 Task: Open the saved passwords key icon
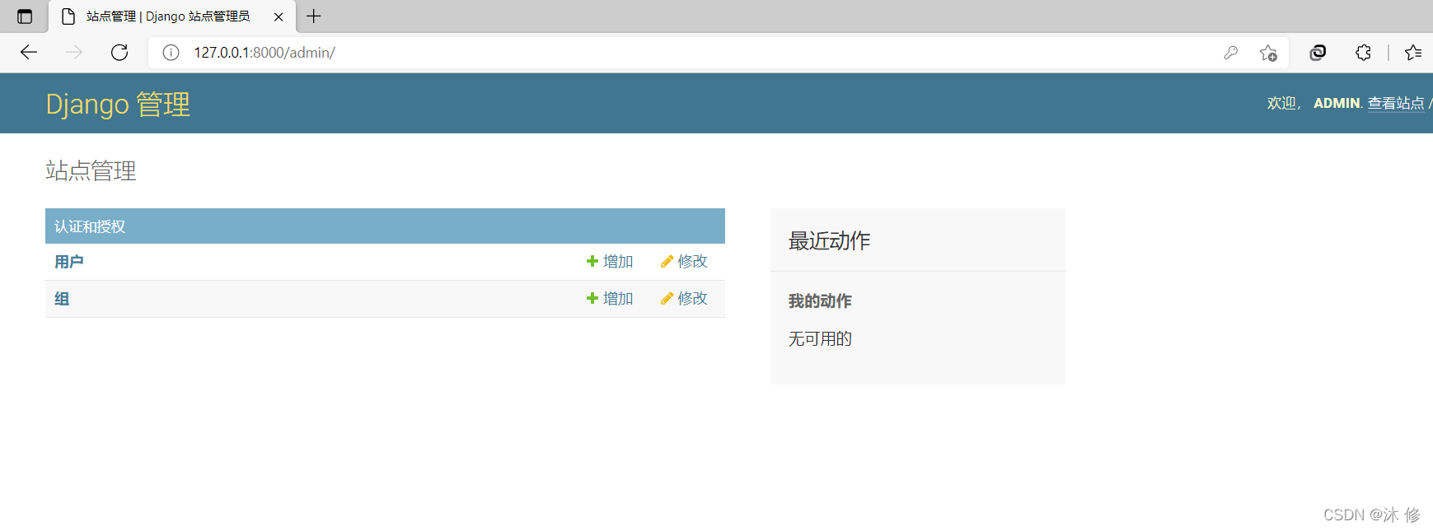(x=1230, y=53)
